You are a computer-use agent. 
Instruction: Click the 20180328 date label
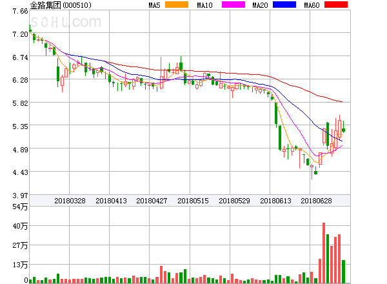coord(69,201)
